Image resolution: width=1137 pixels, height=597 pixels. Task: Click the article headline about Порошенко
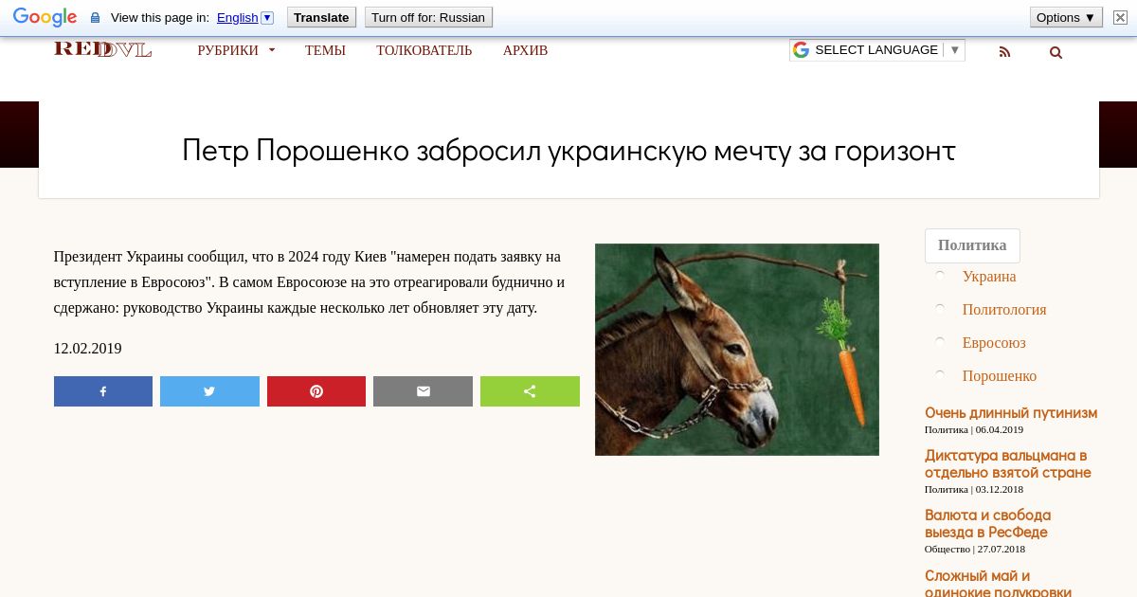tap(568, 151)
